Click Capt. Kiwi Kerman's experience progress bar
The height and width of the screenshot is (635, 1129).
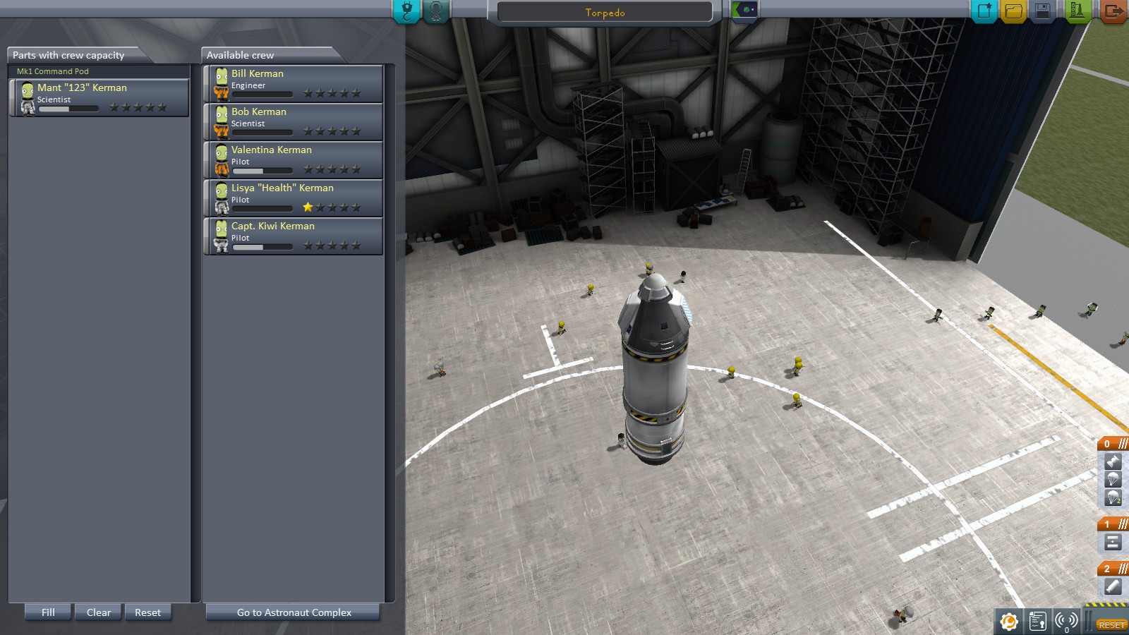click(262, 247)
